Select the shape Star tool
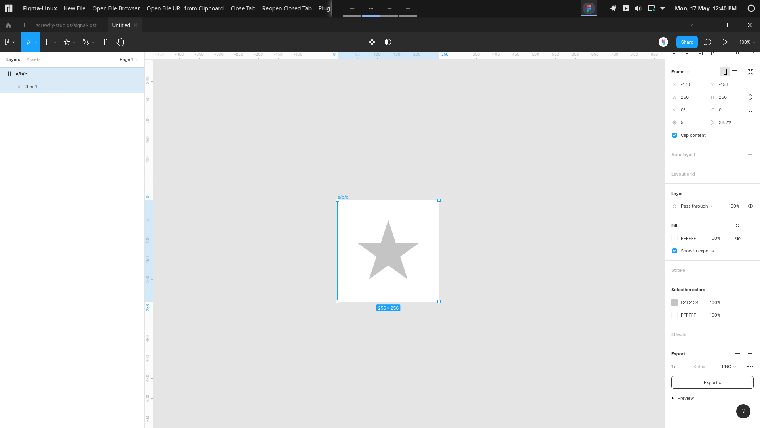 pyautogui.click(x=67, y=42)
